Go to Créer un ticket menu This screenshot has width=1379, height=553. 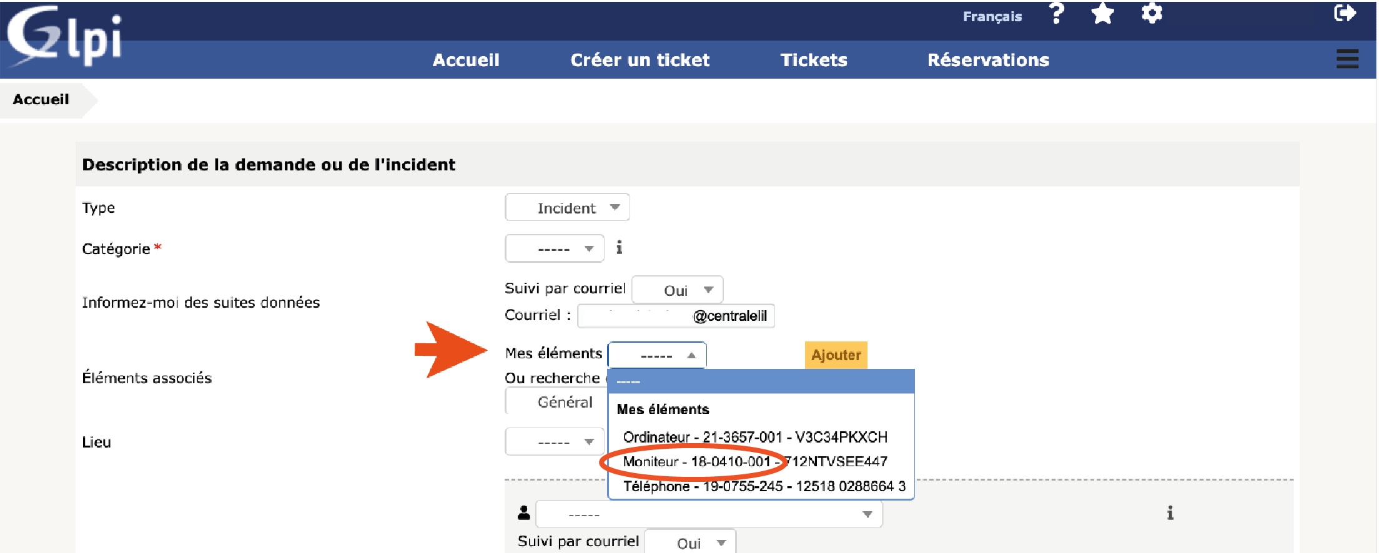click(640, 60)
